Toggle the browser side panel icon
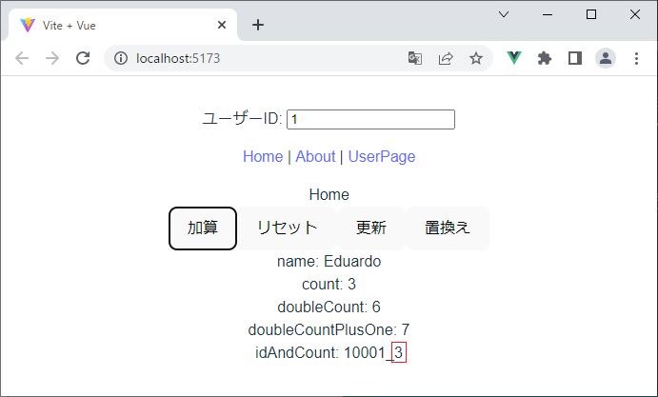The height and width of the screenshot is (397, 658). [575, 58]
